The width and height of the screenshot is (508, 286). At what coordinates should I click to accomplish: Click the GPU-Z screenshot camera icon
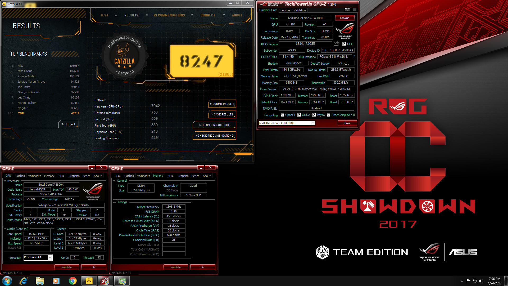[x=347, y=10]
